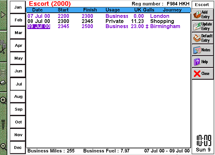The width and height of the screenshot is (215, 155).
Task: Go to the May month tab
Action: [18, 58]
